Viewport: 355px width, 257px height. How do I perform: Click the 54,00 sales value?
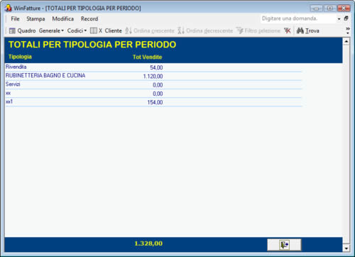pyautogui.click(x=156, y=67)
